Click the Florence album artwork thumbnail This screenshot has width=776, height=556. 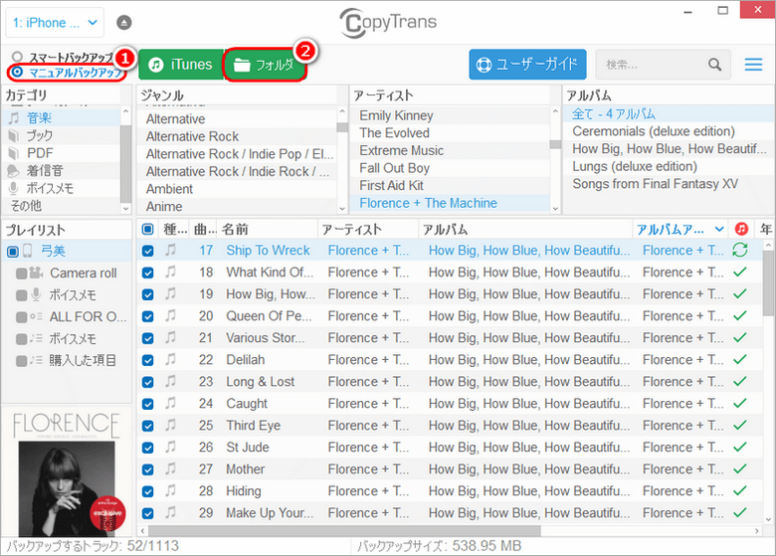pos(67,471)
